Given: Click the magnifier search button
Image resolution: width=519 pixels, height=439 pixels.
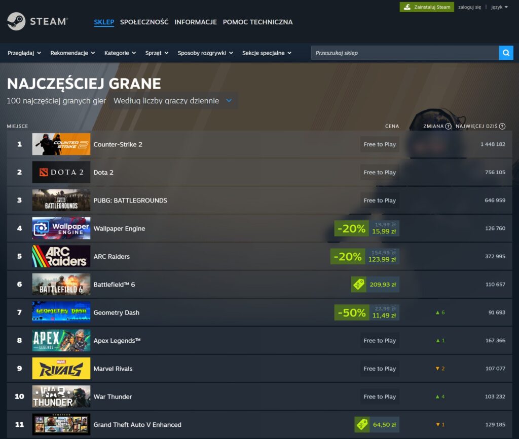Looking at the screenshot, I should [506, 53].
